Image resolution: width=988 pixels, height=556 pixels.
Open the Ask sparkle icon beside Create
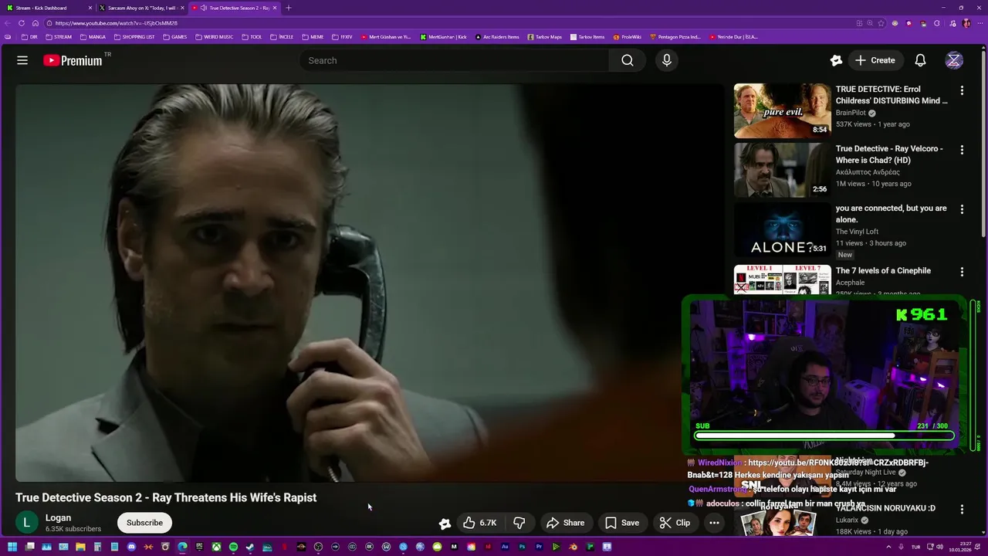pyautogui.click(x=836, y=60)
